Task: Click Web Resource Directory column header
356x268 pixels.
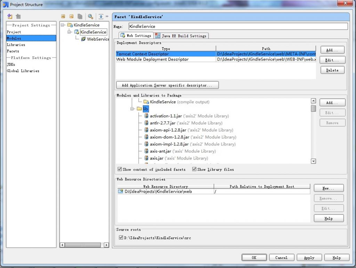Action: (x=165, y=186)
